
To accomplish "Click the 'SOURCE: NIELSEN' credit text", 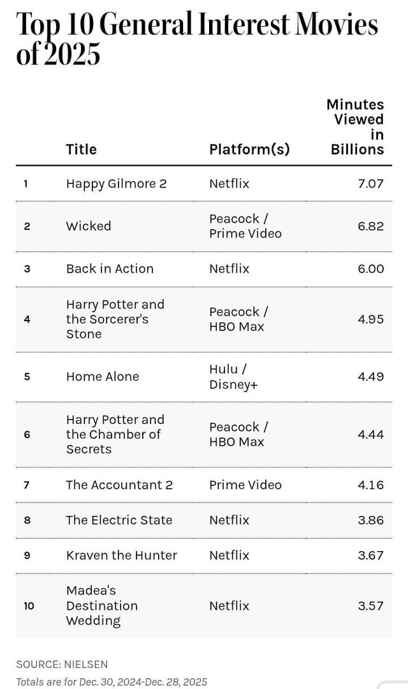I will coord(62,664).
